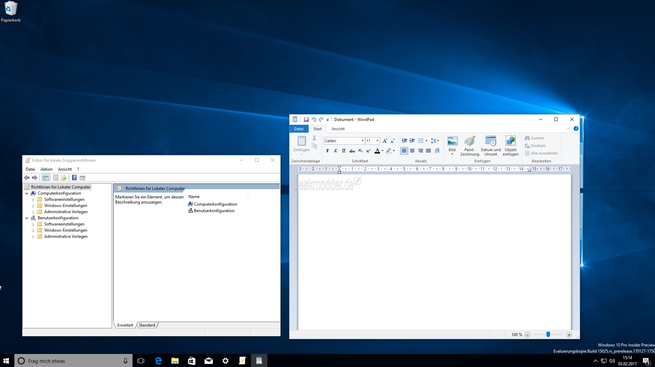Collapse the WordPad ribbon with the chevron
This screenshot has height=367, width=655.
click(568, 129)
